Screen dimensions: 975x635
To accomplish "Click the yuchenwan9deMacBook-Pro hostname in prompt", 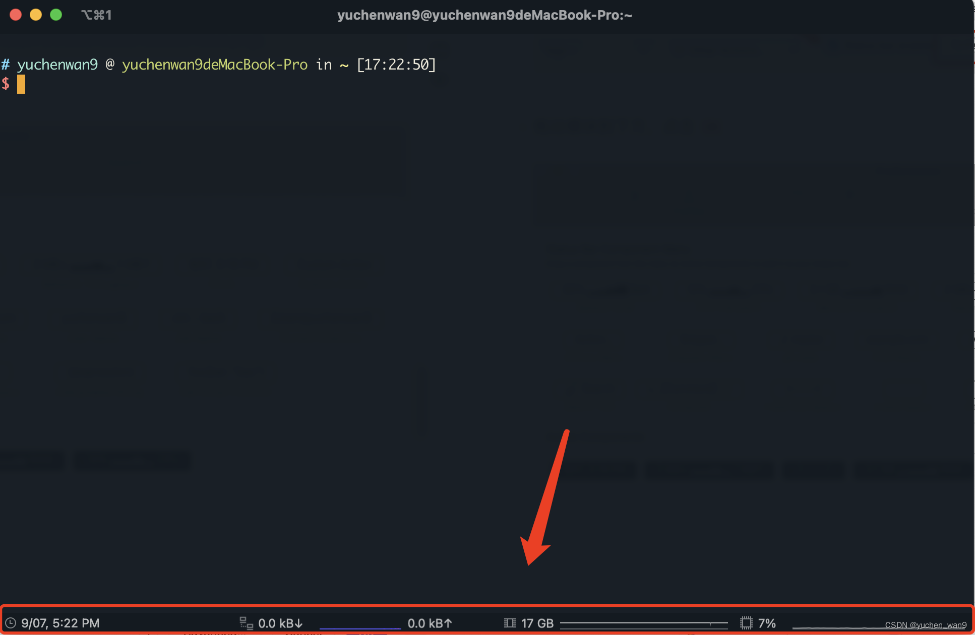I will [215, 65].
